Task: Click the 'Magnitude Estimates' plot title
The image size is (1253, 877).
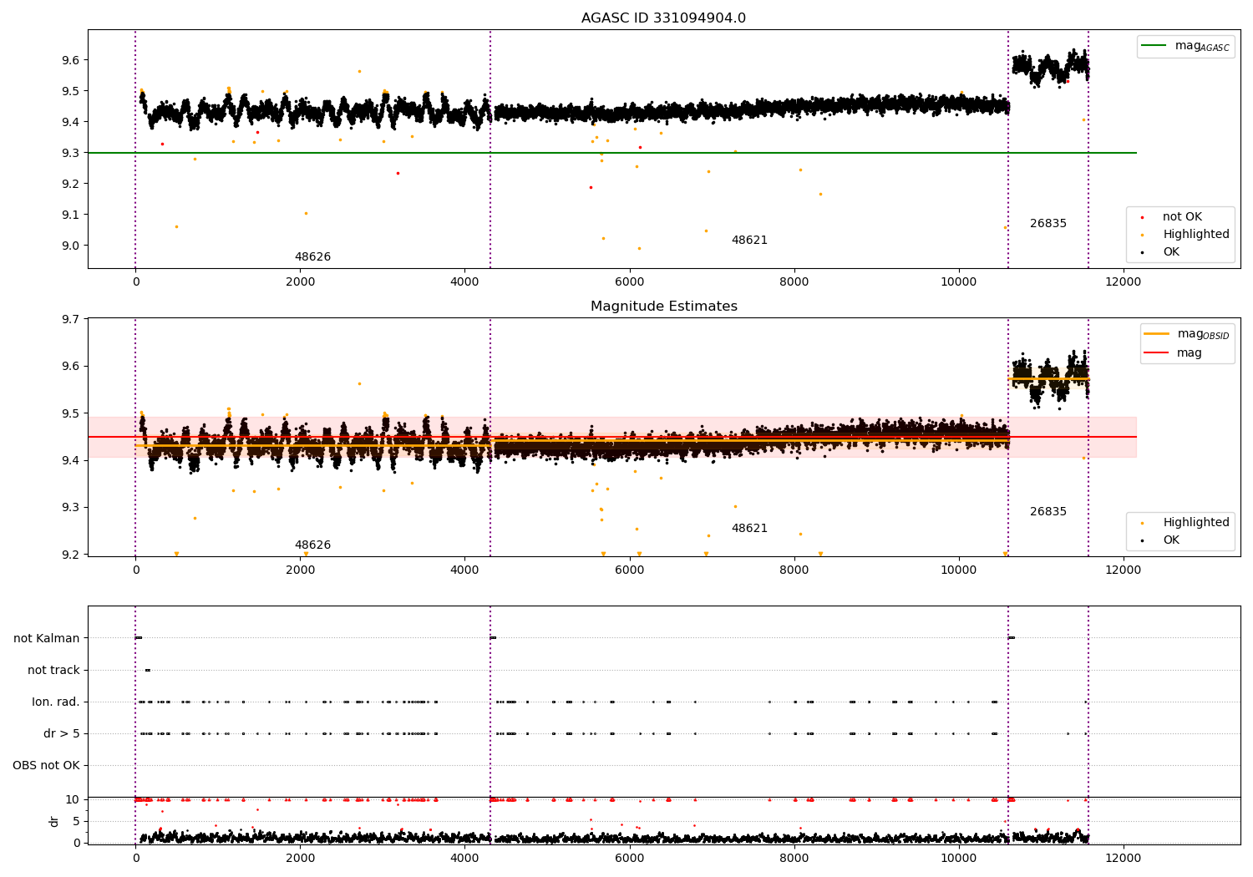Action: pos(663,307)
